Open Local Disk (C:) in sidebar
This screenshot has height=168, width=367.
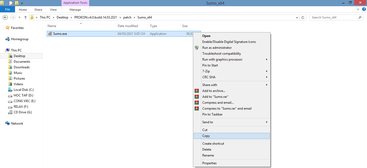point(24,90)
